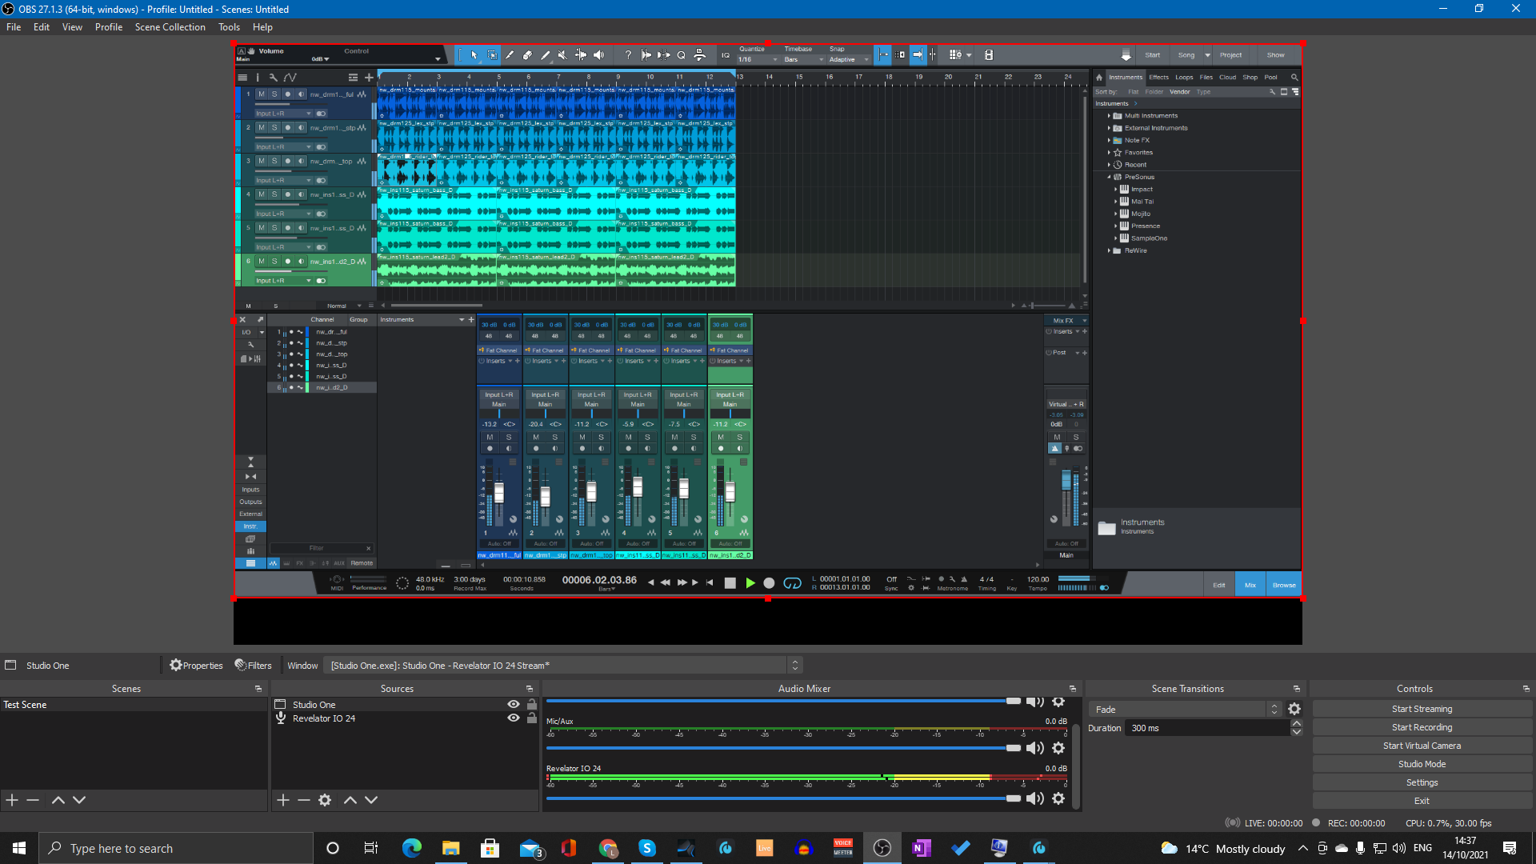Open the notification center icon
Image resolution: width=1536 pixels, height=864 pixels.
tap(1510, 848)
